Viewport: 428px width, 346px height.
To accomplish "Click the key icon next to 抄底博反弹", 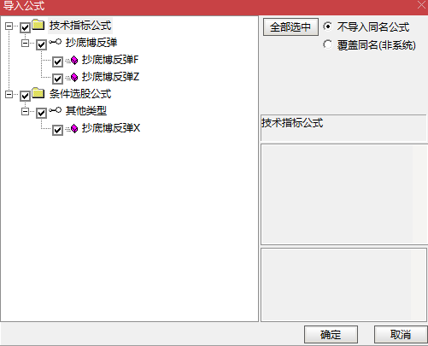I will click(55, 42).
